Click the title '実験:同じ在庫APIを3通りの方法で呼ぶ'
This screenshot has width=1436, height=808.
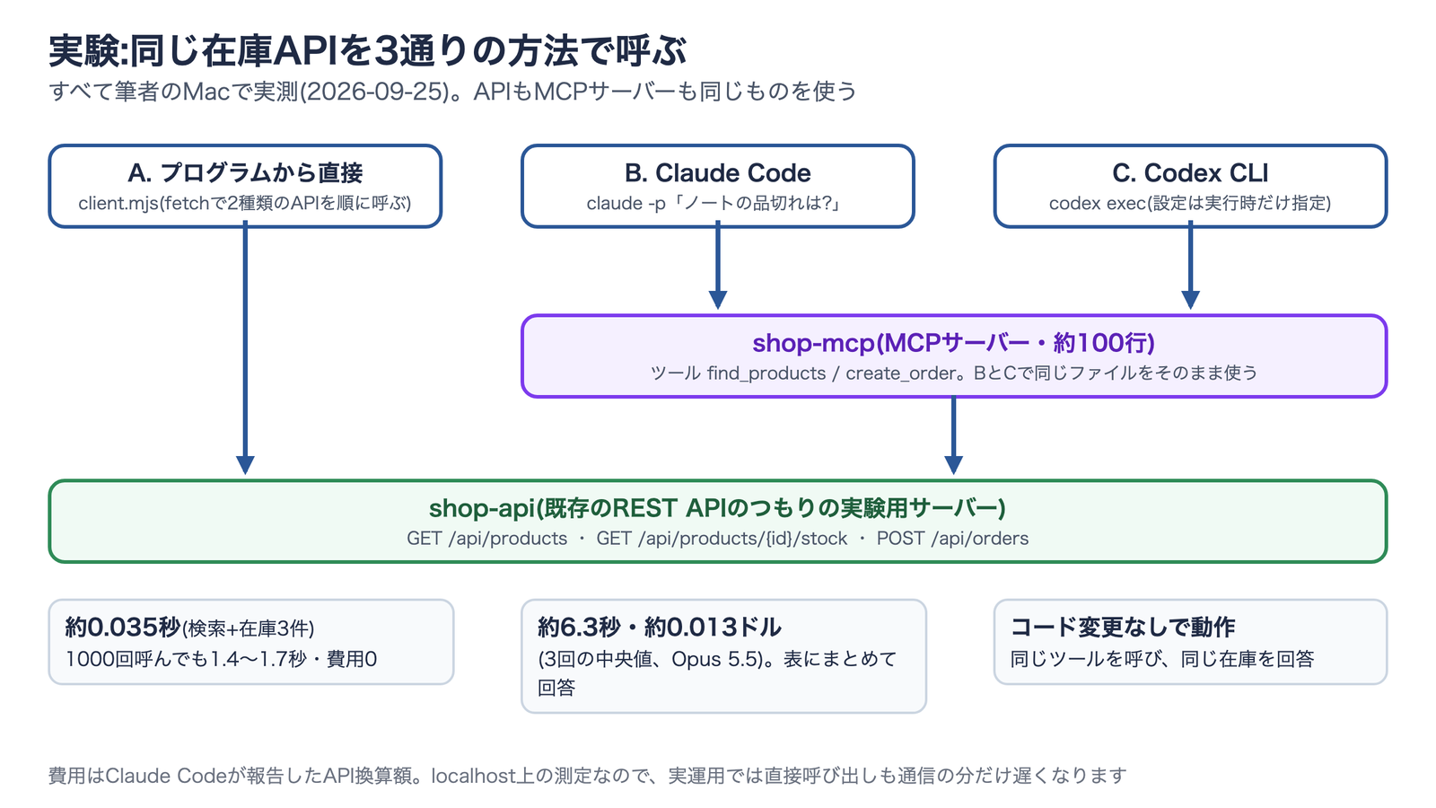(368, 51)
